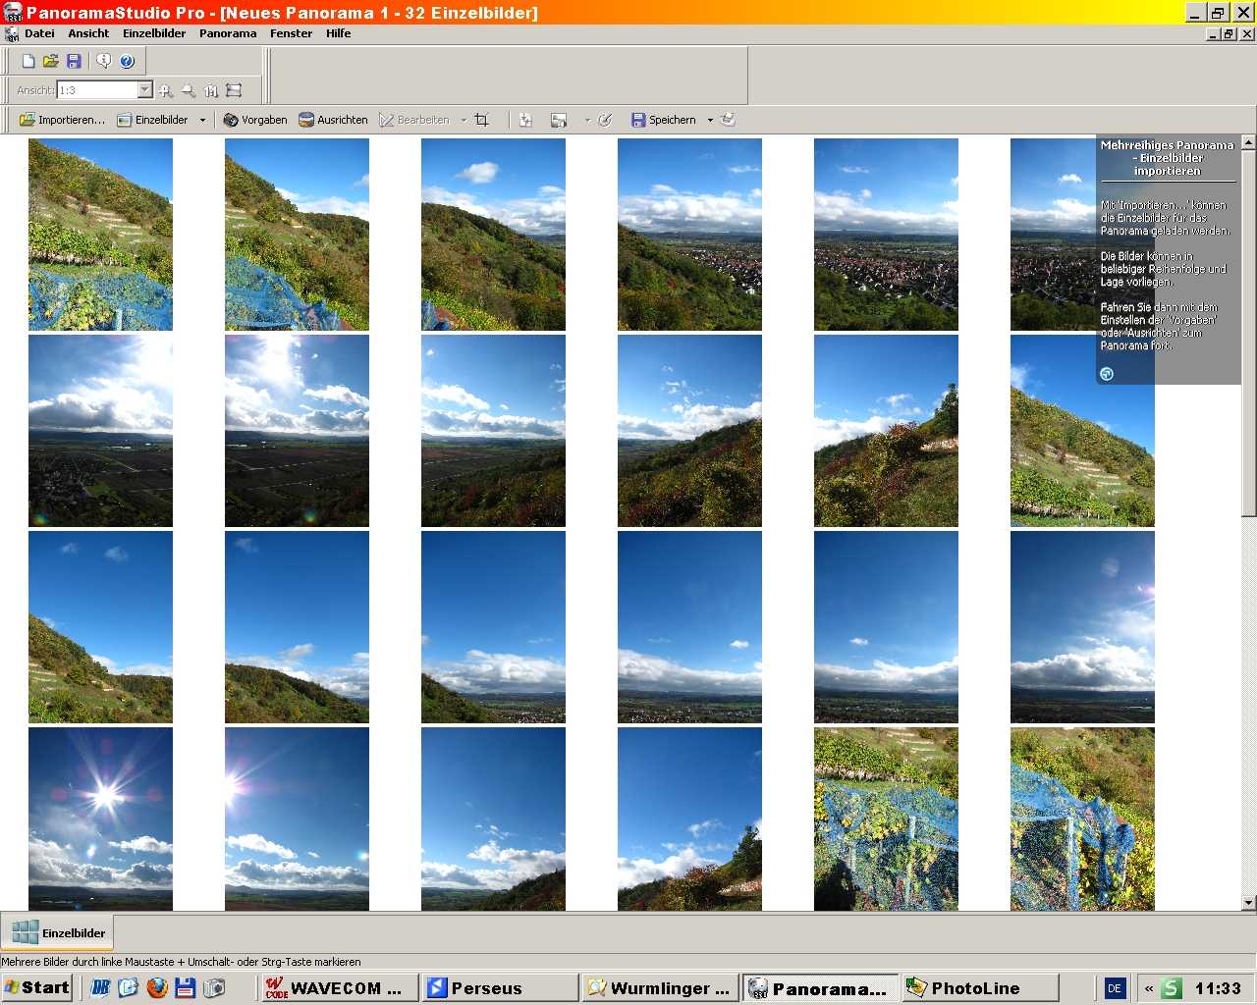Viewport: 1257px width, 1005px height.
Task: Click the new panorama document icon
Action: pyautogui.click(x=28, y=61)
